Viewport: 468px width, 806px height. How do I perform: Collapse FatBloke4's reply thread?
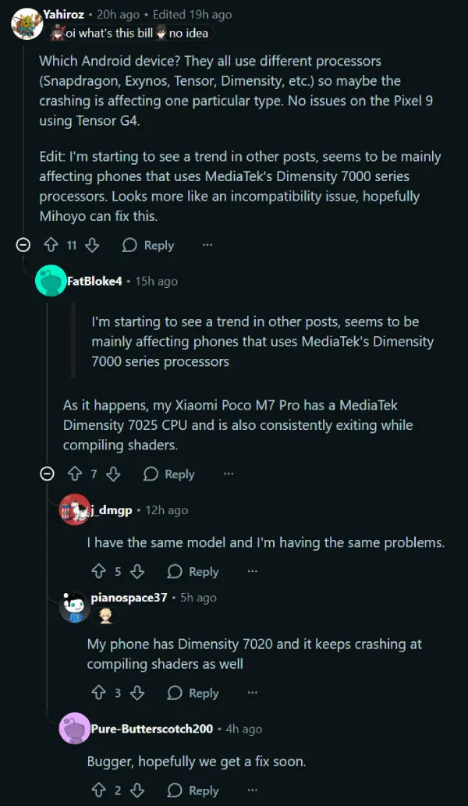[x=48, y=474]
